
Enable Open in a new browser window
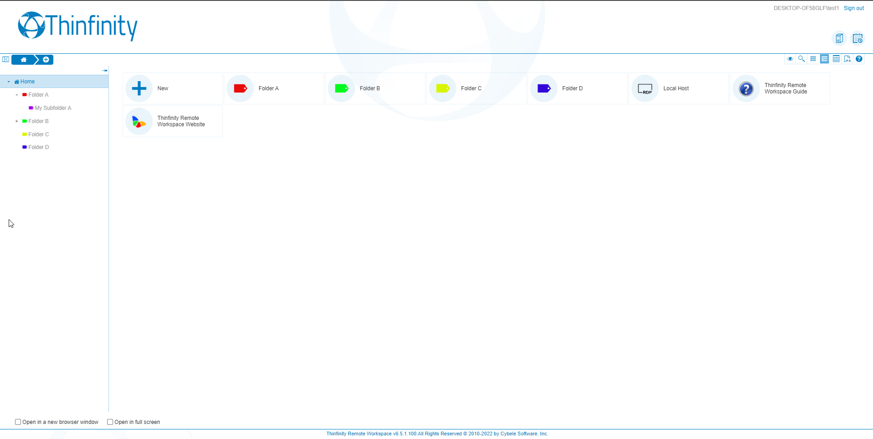tap(18, 422)
